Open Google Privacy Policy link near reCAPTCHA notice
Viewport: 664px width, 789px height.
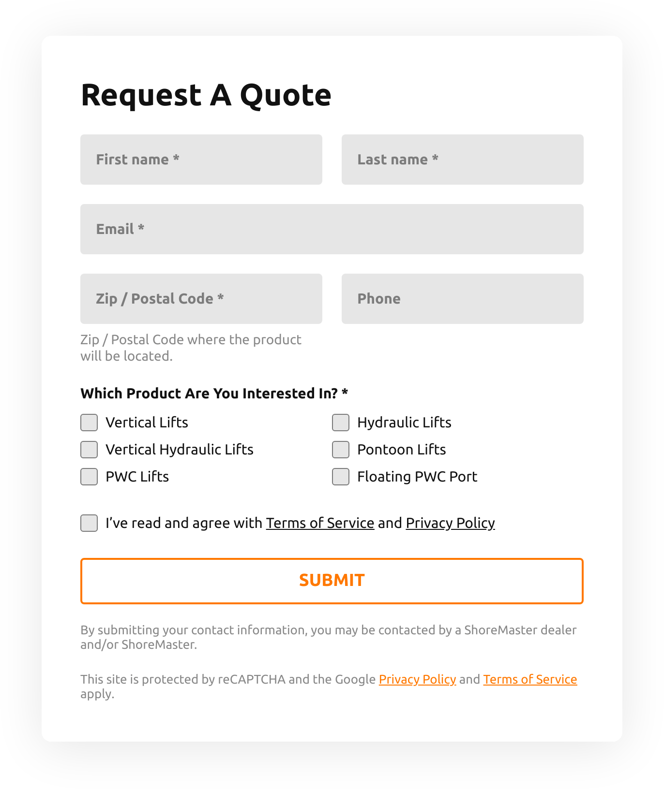418,679
